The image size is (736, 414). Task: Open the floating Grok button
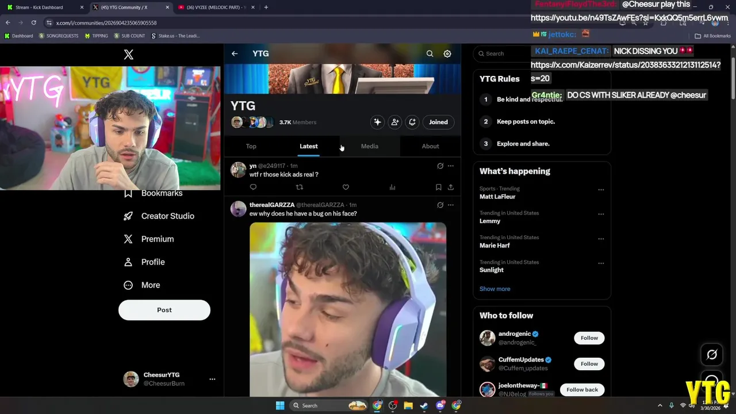click(712, 355)
